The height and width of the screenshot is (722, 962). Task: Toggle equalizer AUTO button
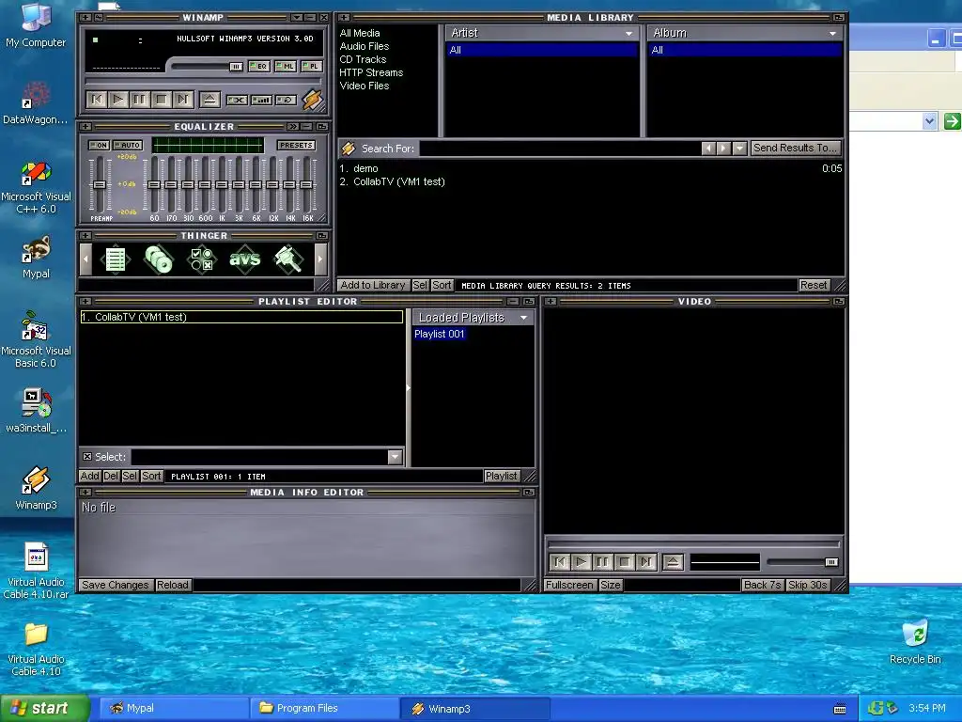tap(128, 146)
